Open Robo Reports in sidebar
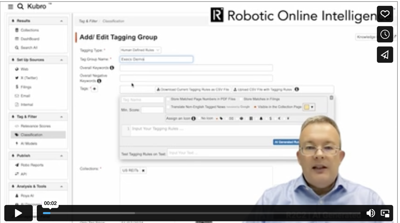Screen dimensions: 400x223 click(x=29, y=165)
